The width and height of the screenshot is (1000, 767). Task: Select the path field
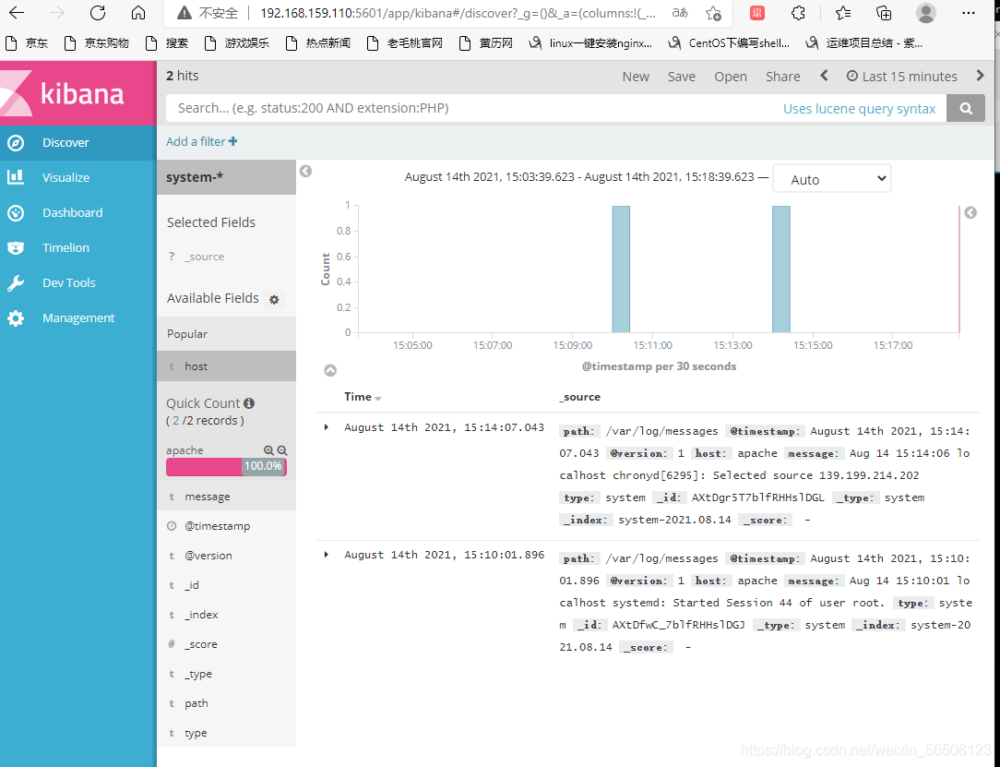(226, 703)
